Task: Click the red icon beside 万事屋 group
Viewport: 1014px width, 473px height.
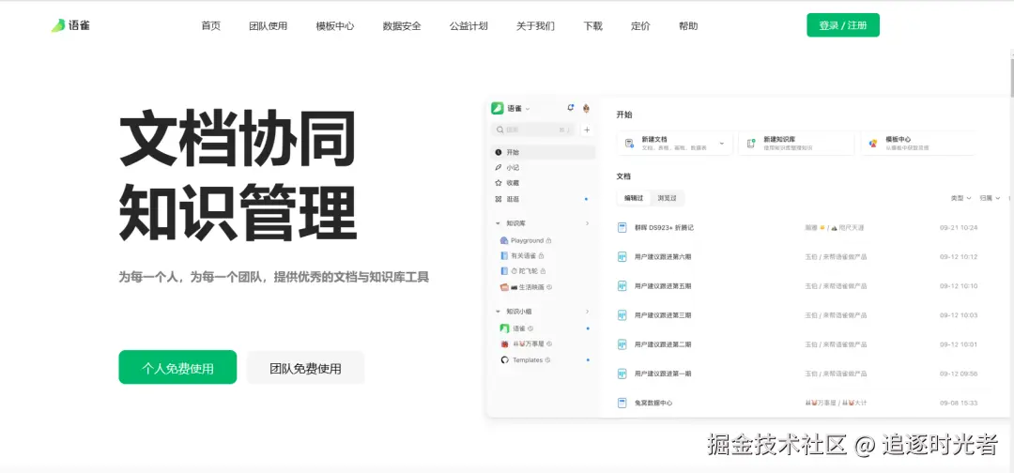Action: (505, 343)
